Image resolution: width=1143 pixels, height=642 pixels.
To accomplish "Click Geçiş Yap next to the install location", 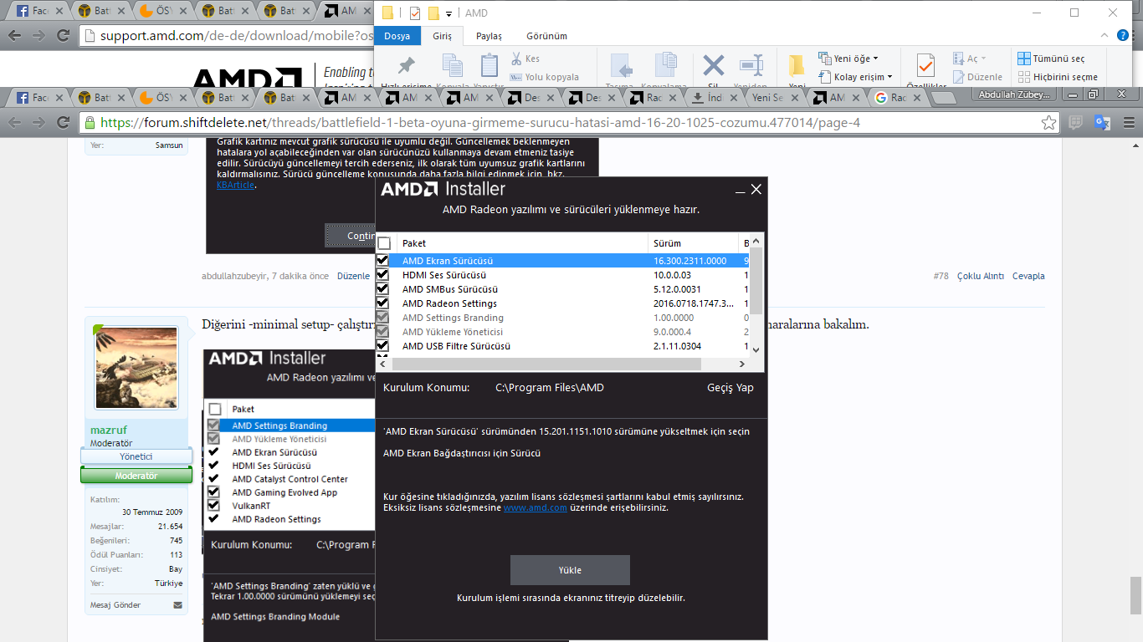I will pyautogui.click(x=730, y=388).
